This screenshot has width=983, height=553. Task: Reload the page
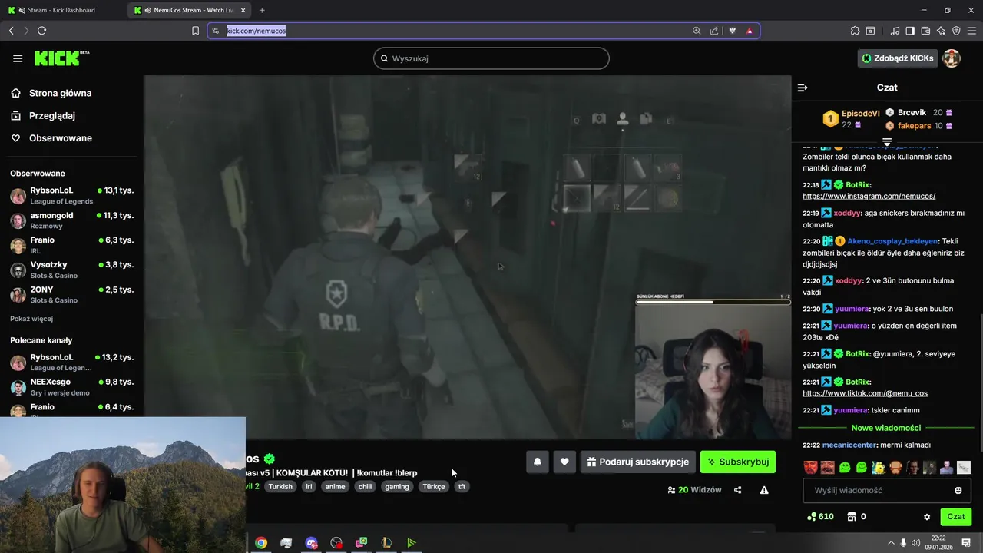(x=41, y=31)
